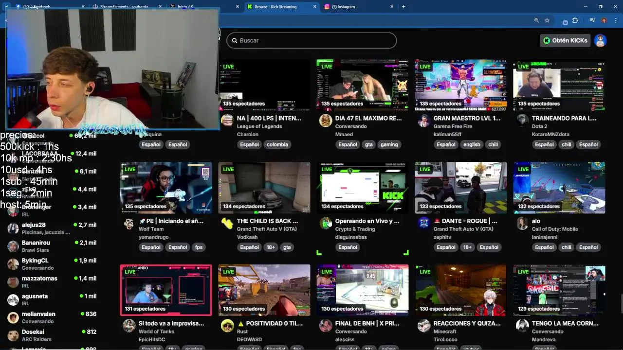Click the Wolf Team category link
The height and width of the screenshot is (350, 623).
tap(151, 229)
